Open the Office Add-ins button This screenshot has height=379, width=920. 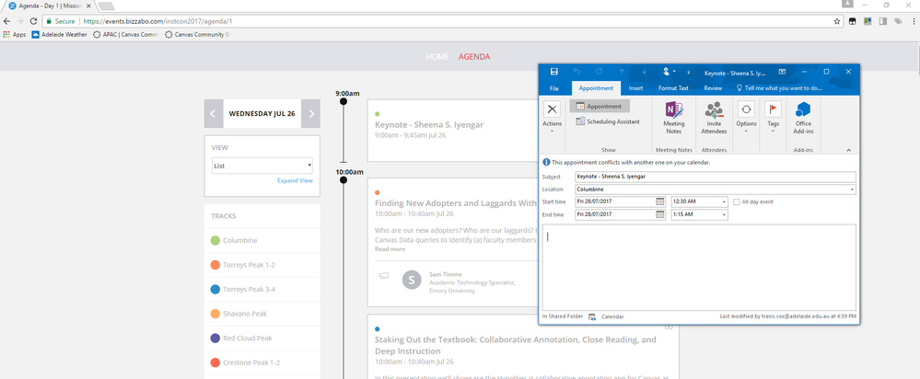point(803,117)
